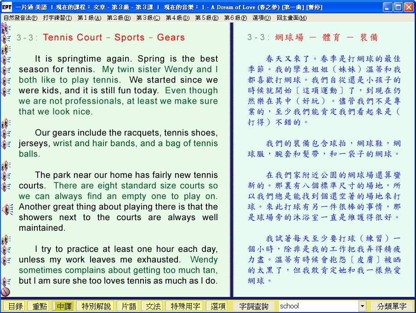The image size is (416, 313).
Task: Click the 文法 grammar button
Action: pos(153,306)
